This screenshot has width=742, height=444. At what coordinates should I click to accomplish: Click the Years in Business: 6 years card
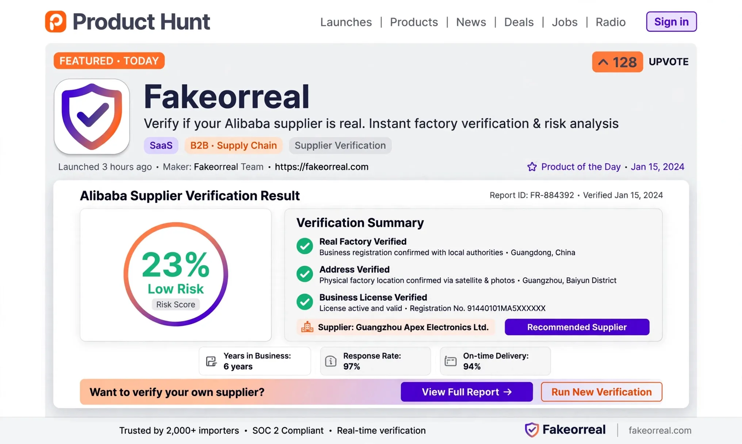click(x=255, y=361)
